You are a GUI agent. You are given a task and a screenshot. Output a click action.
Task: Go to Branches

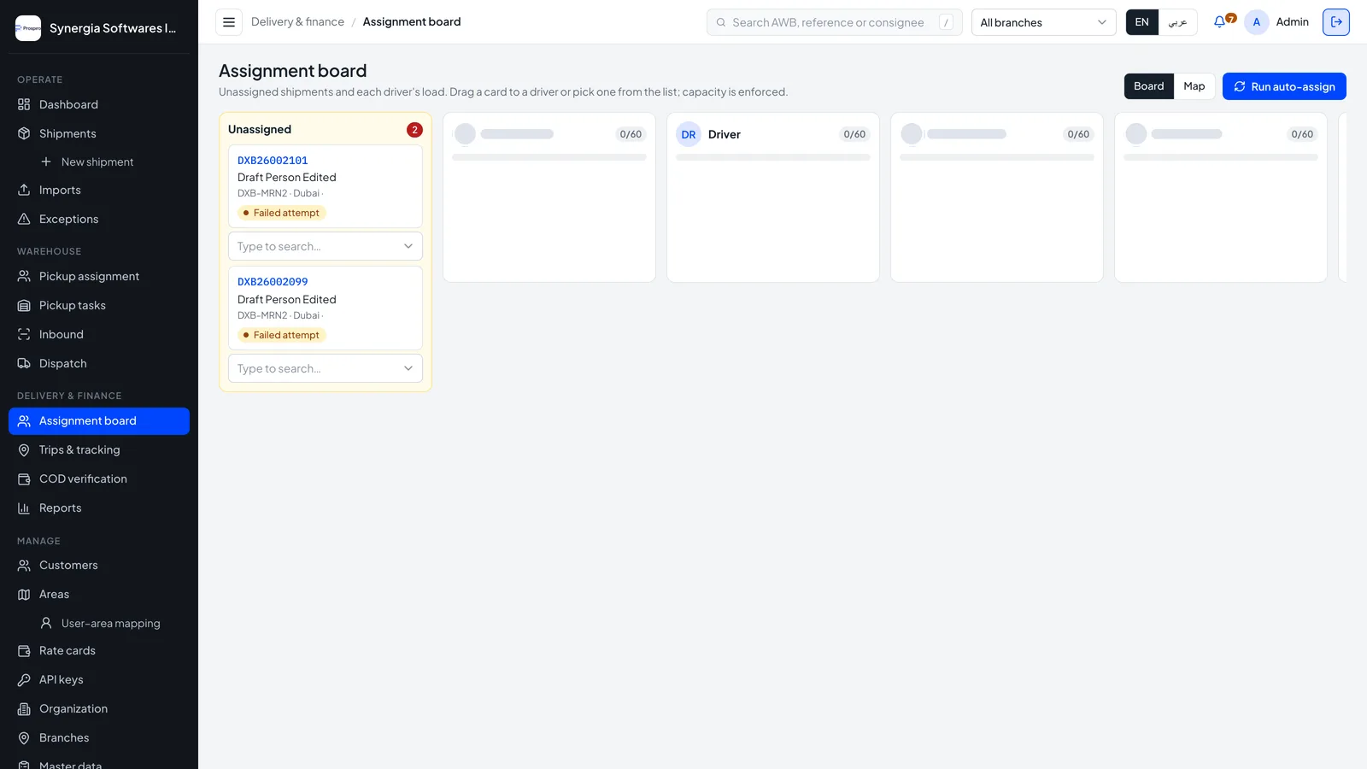click(99, 737)
